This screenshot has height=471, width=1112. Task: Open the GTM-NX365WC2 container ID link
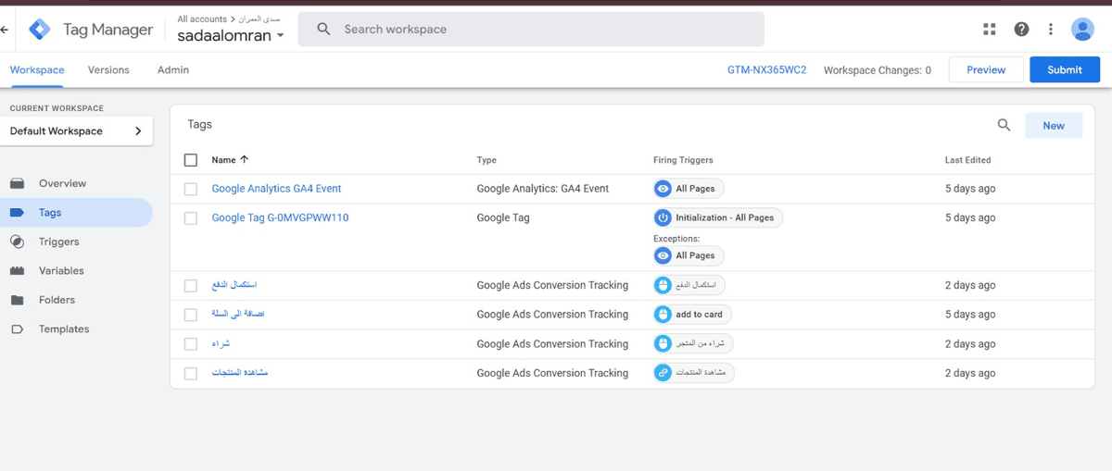point(766,70)
